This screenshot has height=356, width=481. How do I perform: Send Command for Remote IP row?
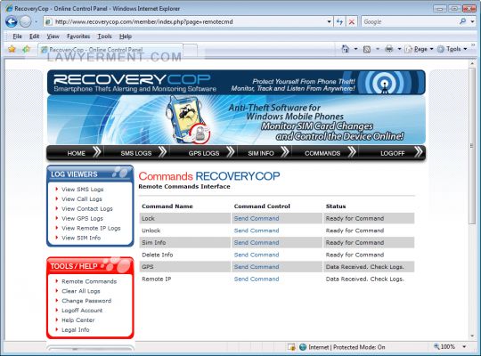coord(257,279)
